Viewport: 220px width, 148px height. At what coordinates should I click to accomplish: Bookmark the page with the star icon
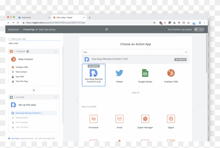[154, 23]
